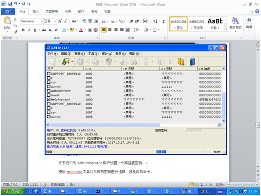
Task: Click the NT密码 column header
Action: 178,69
